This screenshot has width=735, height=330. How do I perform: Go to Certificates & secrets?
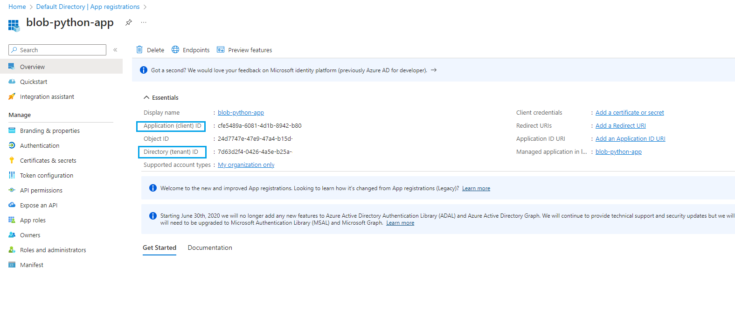[x=48, y=160]
